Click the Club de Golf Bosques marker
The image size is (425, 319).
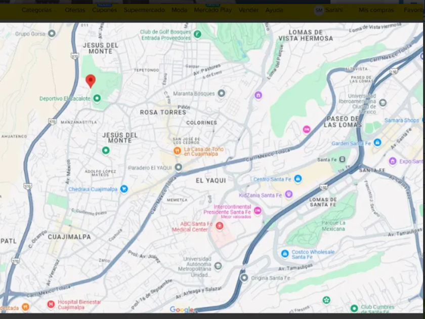(197, 34)
